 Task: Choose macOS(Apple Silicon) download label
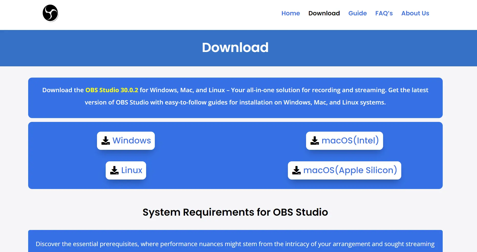[x=350, y=170]
